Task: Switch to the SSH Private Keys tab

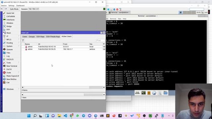Action: tap(53, 37)
